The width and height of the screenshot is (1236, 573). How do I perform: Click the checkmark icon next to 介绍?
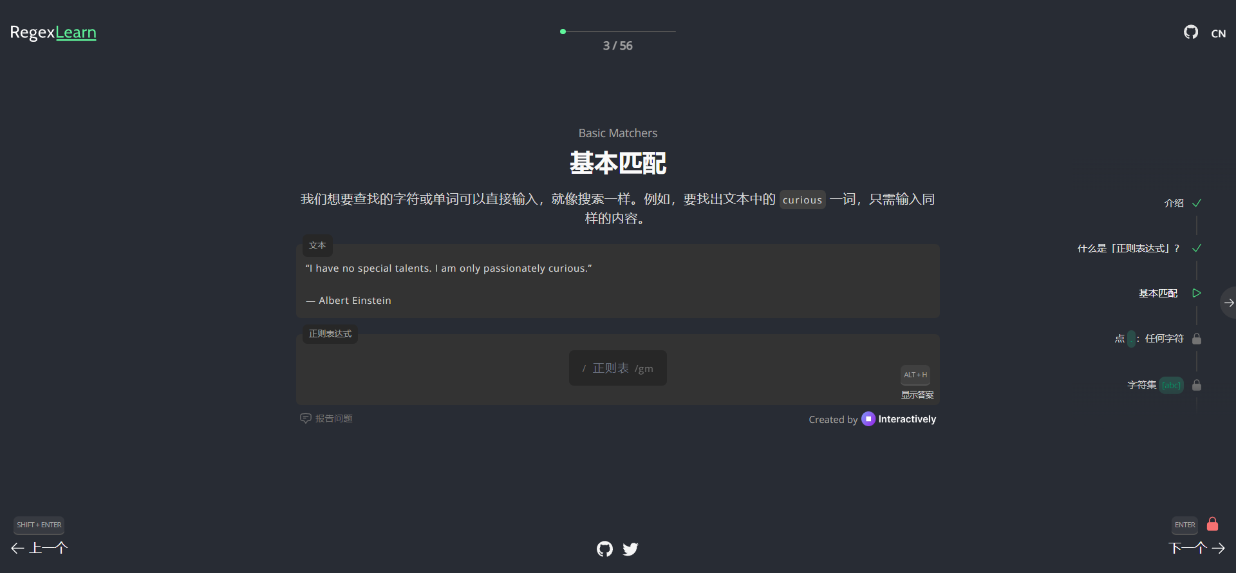point(1197,203)
